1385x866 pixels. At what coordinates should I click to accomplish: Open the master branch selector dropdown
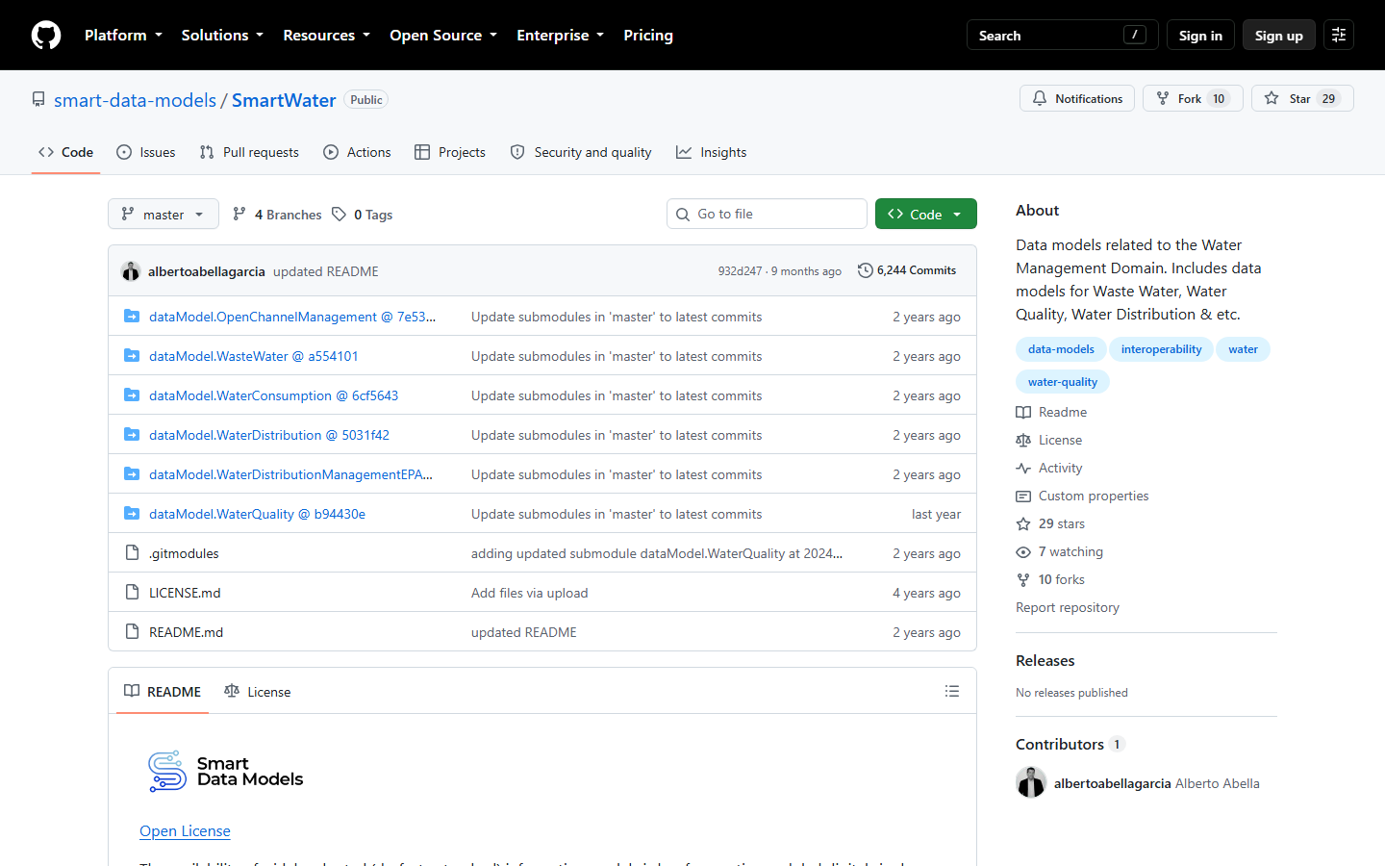click(164, 214)
